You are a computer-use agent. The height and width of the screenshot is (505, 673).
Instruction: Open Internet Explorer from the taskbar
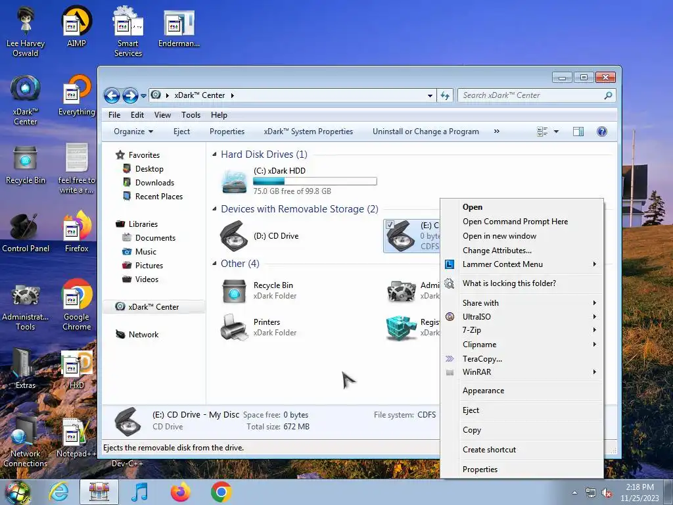click(58, 492)
